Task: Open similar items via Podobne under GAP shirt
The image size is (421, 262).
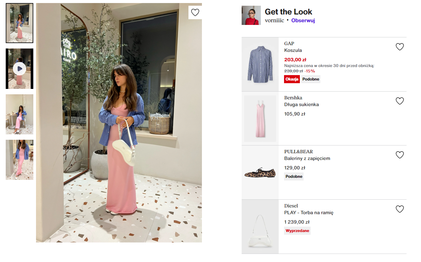Action: (x=310, y=79)
